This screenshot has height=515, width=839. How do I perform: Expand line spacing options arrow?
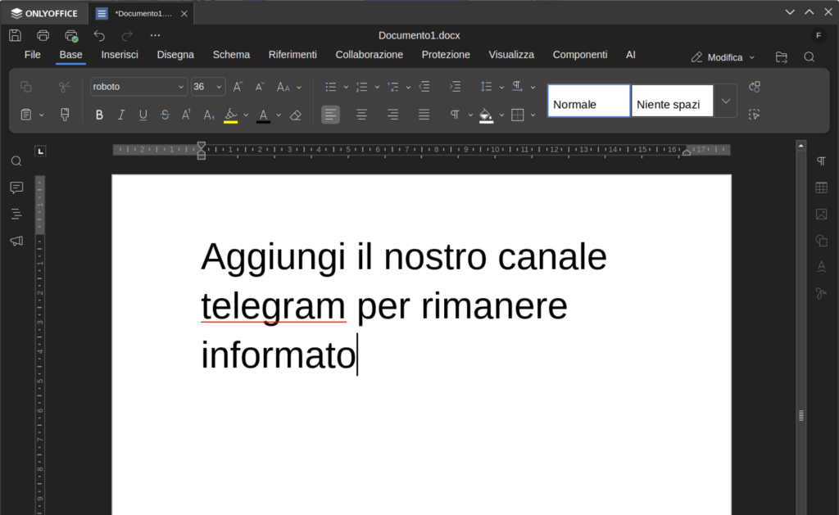(501, 87)
